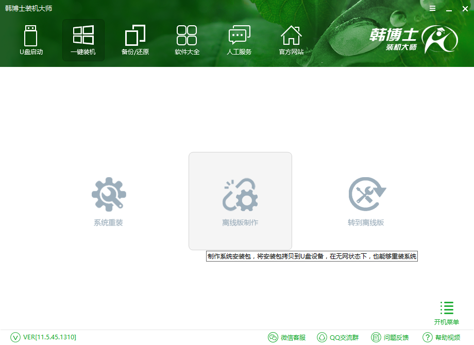This screenshot has height=345, width=474.
Task: Select the 备份/还原 backup and restore function
Action: coord(135,40)
